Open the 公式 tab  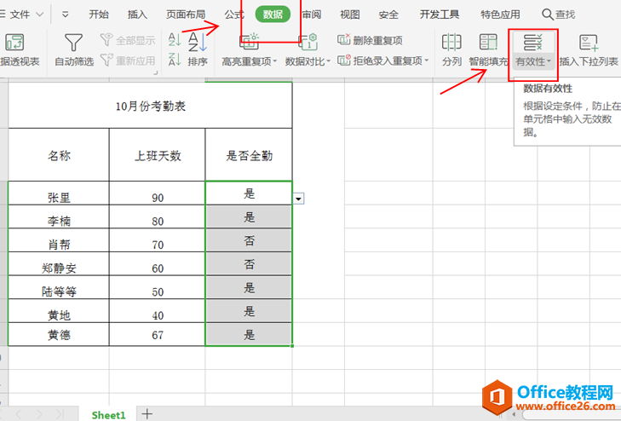[234, 14]
